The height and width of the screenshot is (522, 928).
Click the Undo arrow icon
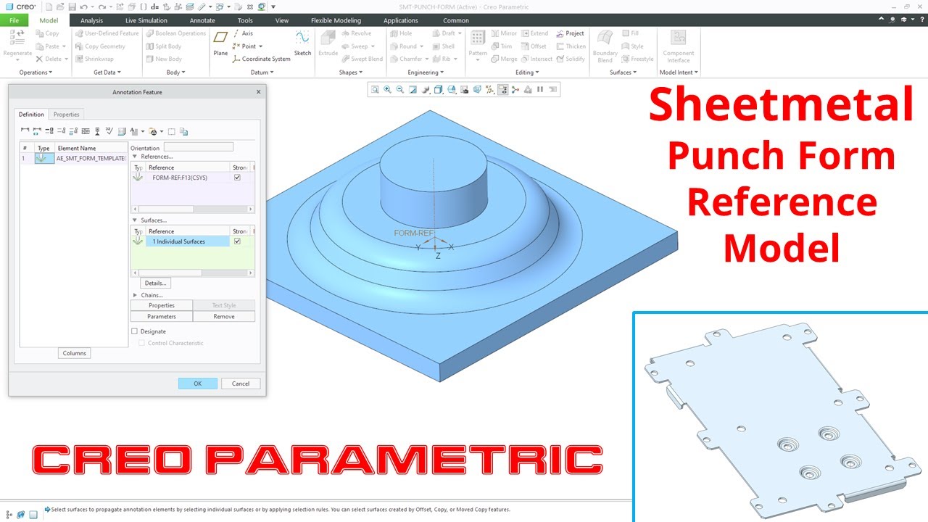click(x=83, y=7)
